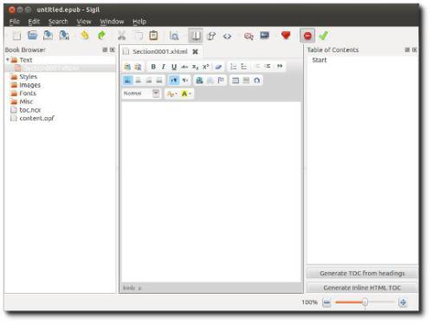Open the font color dropdown arrow
The image size is (433, 325).
(177, 94)
